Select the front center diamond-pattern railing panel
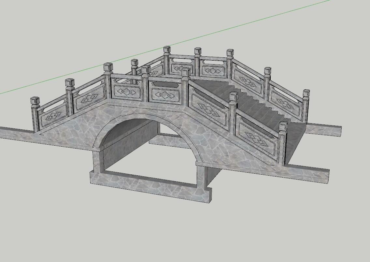The width and height of the screenshot is (370, 262). (164, 95)
